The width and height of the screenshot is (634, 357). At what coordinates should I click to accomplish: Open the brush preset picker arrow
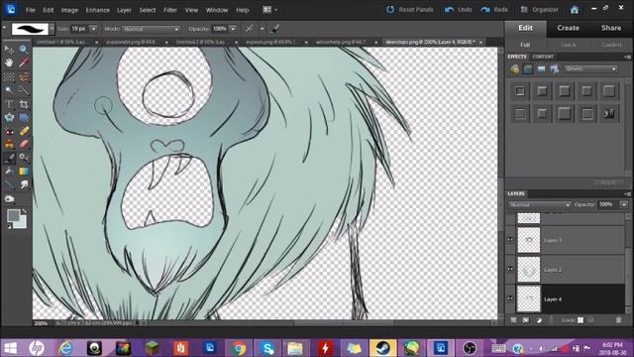[52, 29]
